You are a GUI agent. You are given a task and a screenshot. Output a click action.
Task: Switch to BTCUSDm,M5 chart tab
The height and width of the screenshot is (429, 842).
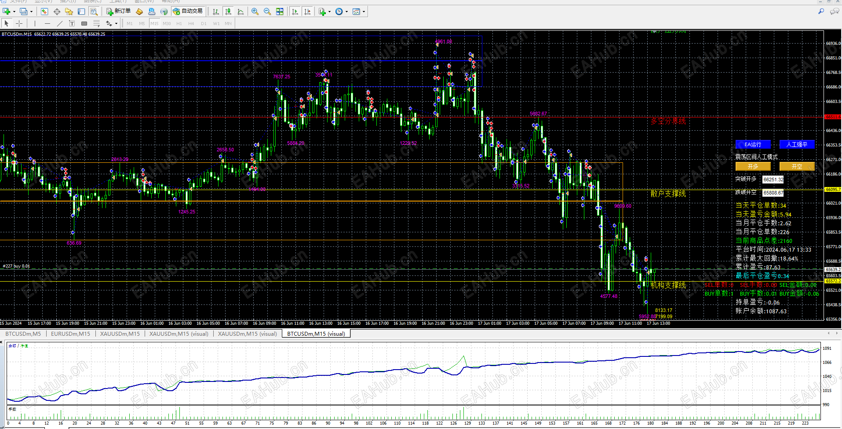[23, 334]
